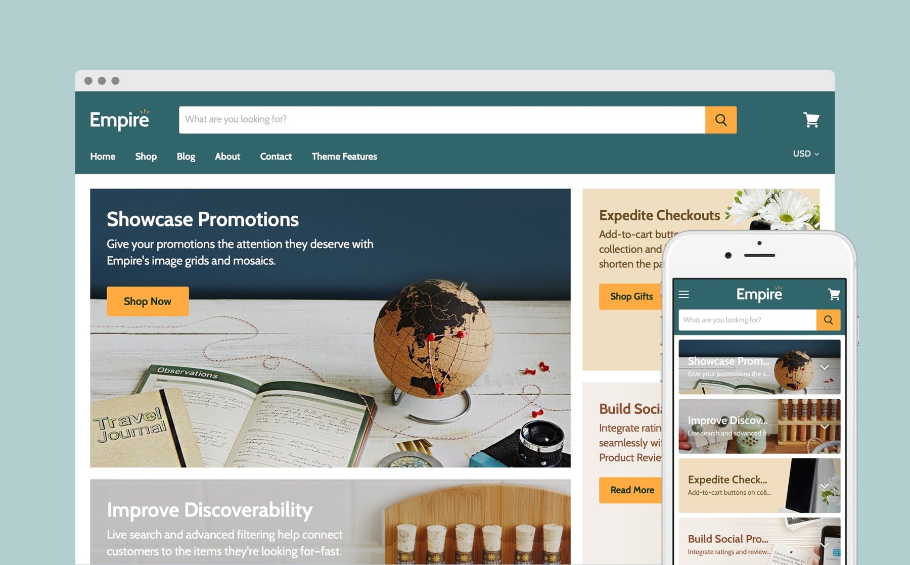Viewport: 910px width, 565px height.
Task: Select the Theme Features menu item
Action: [x=344, y=157]
